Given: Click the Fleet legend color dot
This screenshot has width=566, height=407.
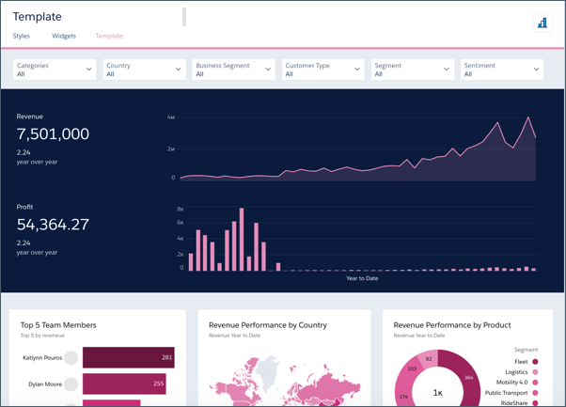Looking at the screenshot, I should pos(535,362).
